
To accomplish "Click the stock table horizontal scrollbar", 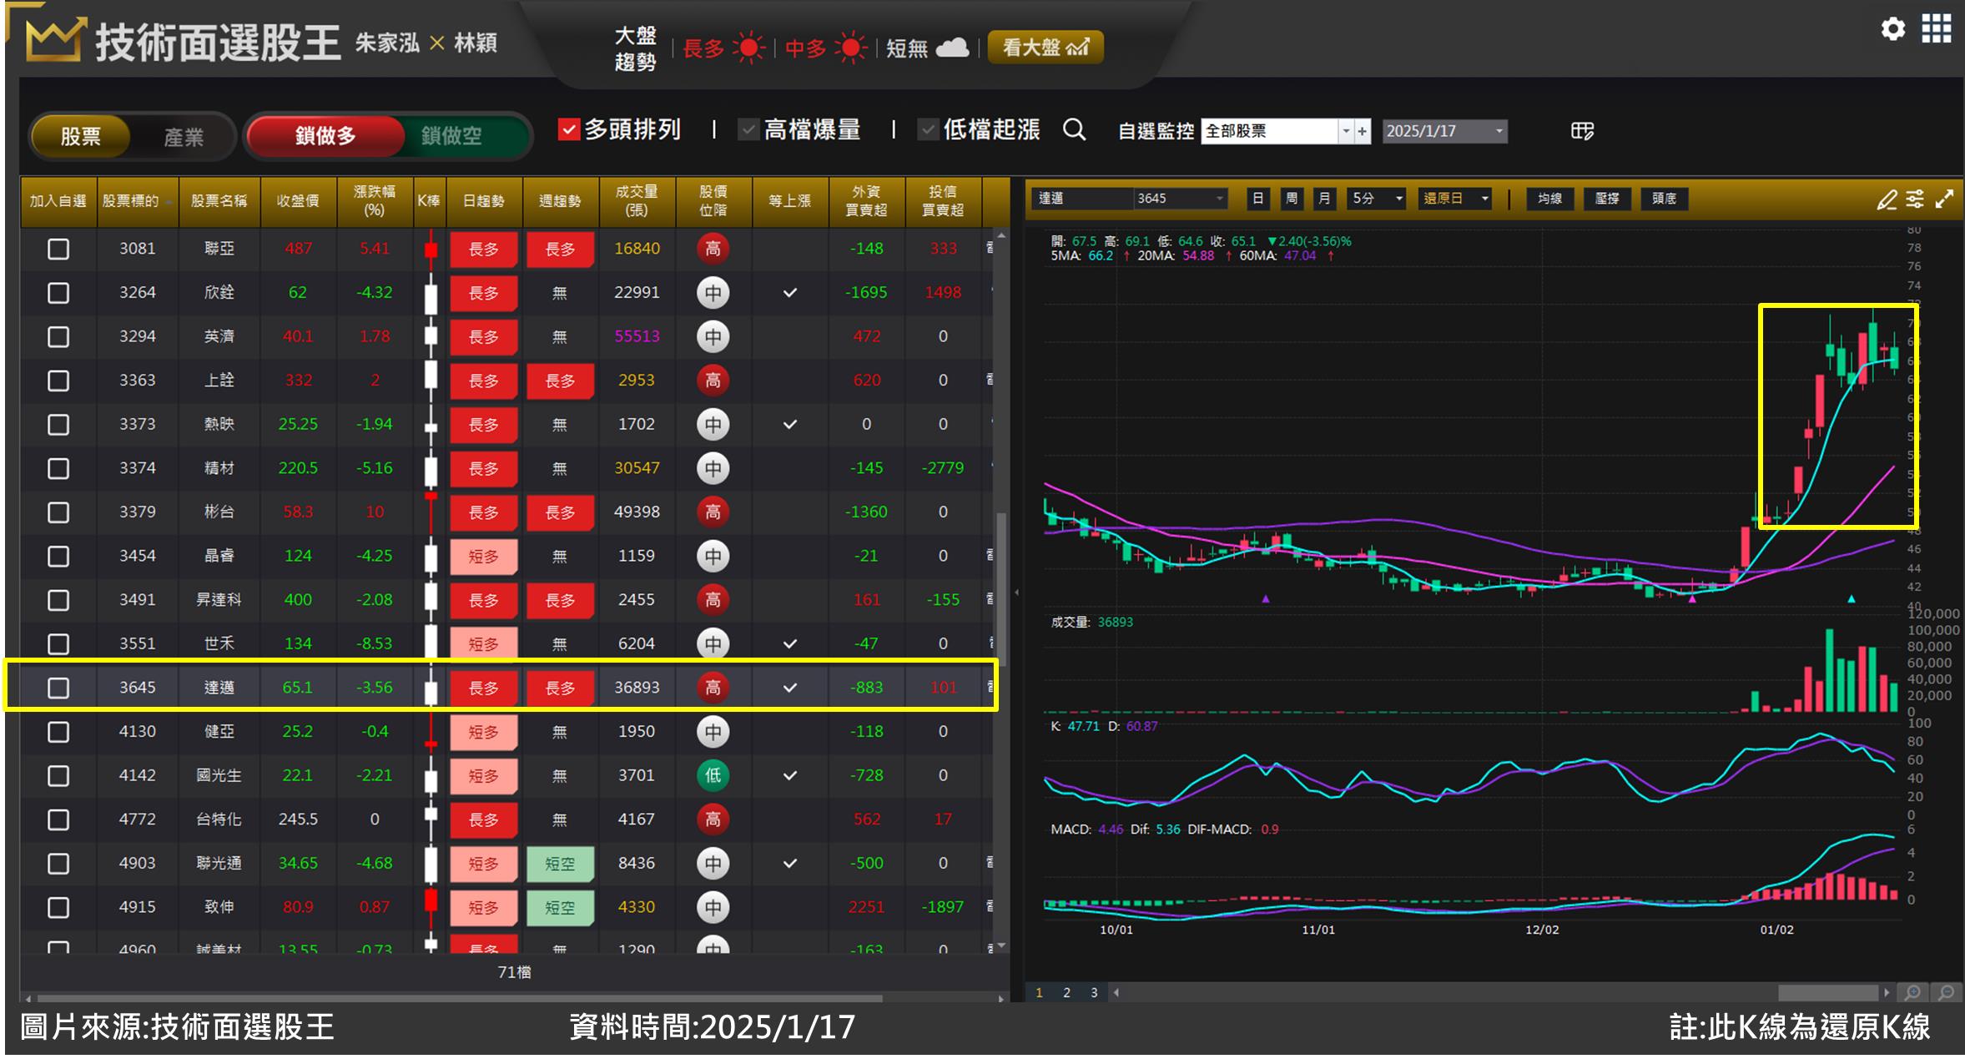I will coord(460,998).
